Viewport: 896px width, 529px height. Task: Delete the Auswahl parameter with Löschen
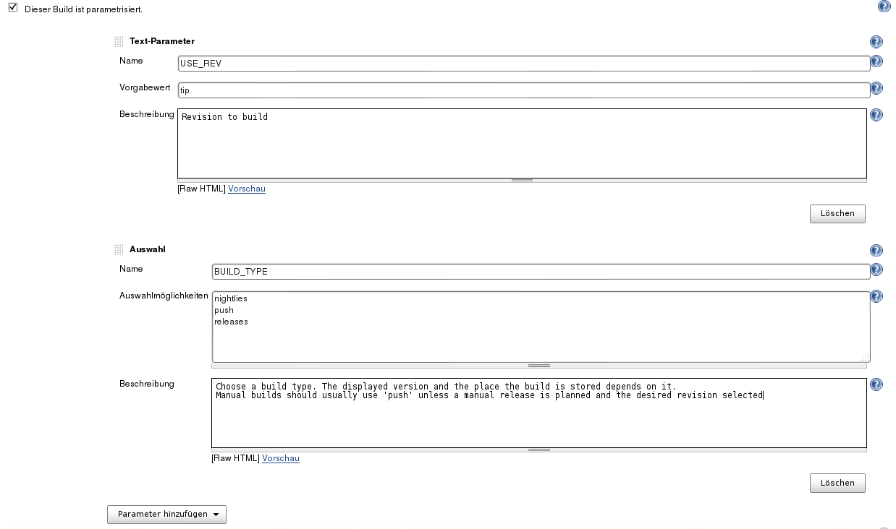point(837,483)
